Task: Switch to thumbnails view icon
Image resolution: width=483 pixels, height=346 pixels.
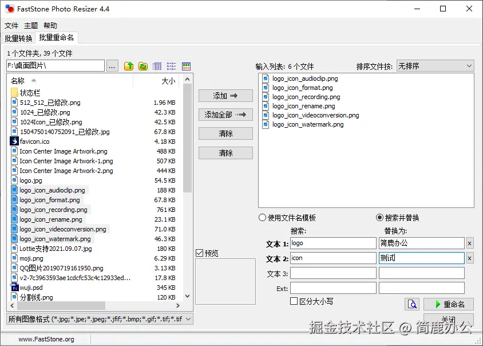Action: click(x=187, y=66)
